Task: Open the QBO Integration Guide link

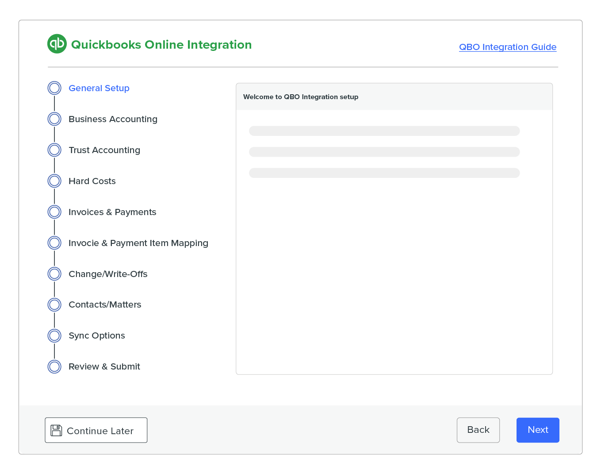Action: [x=507, y=47]
